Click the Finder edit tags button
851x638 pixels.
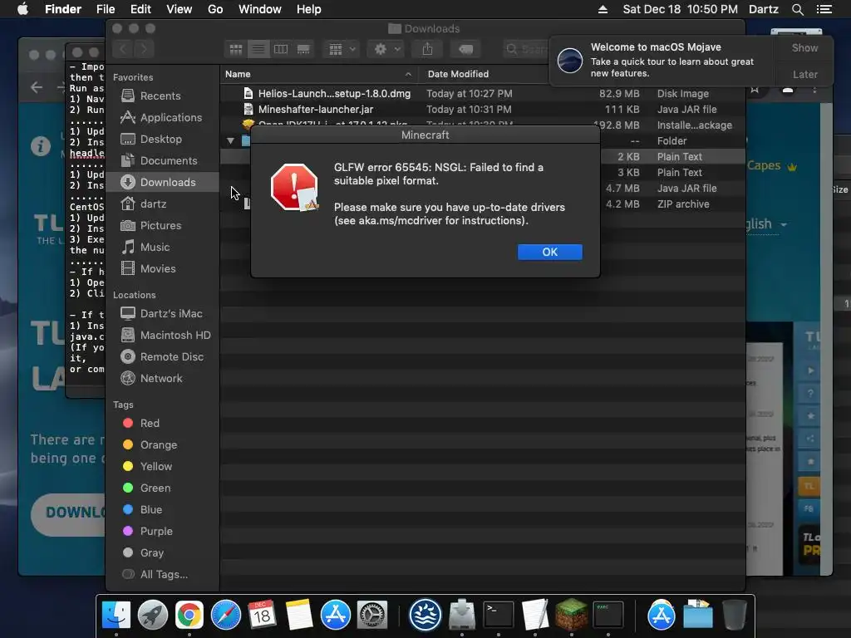(x=465, y=49)
